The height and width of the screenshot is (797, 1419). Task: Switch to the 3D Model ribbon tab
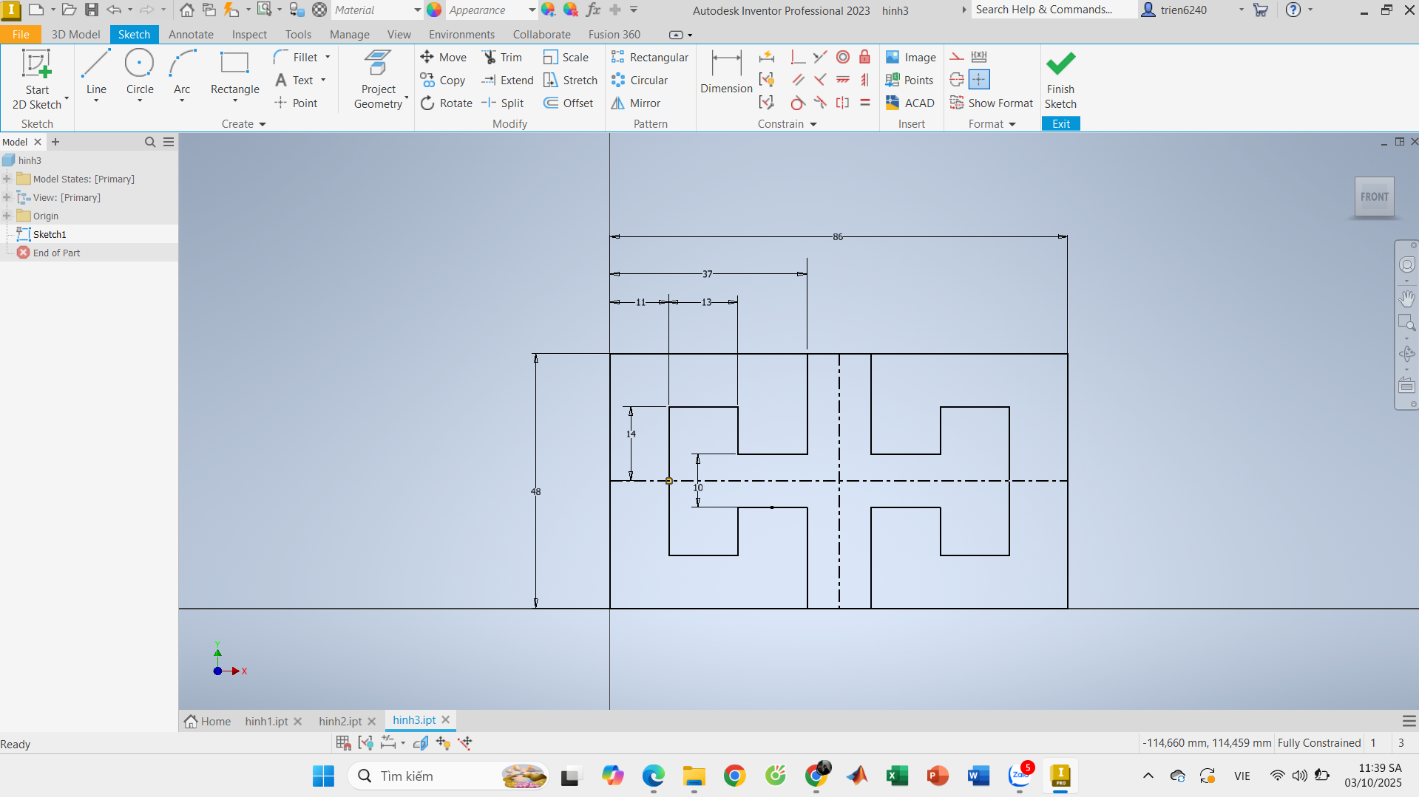tap(75, 35)
